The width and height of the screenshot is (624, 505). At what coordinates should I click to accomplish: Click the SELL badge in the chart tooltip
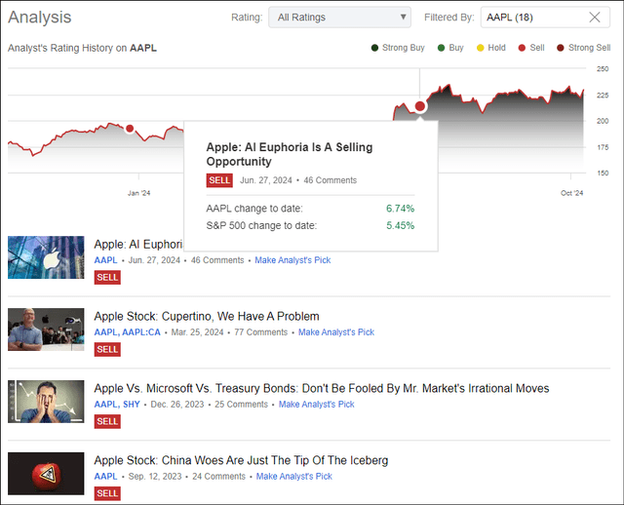(219, 180)
